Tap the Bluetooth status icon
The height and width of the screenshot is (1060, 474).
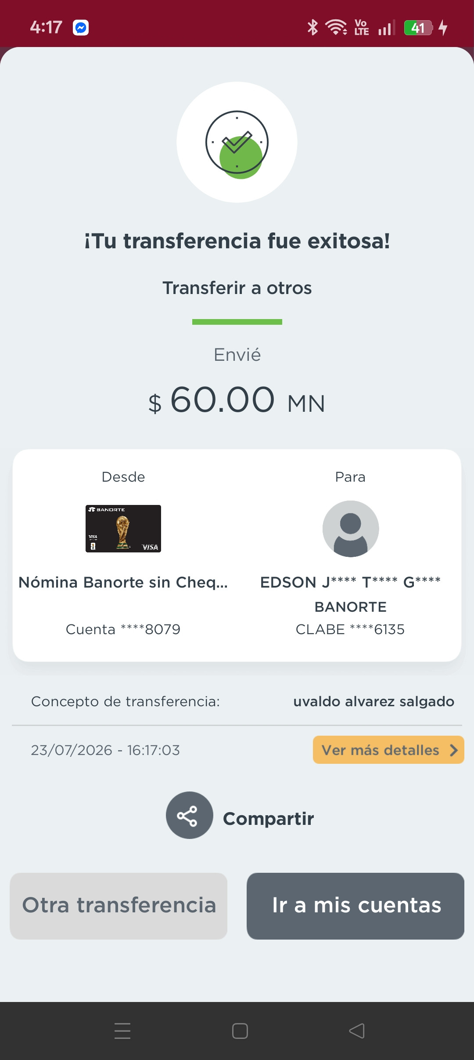(x=312, y=27)
